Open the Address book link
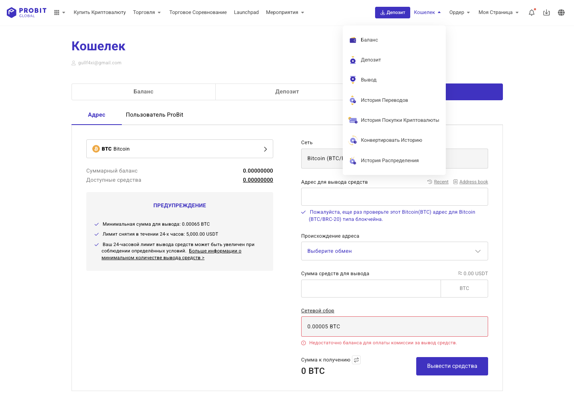 473,182
